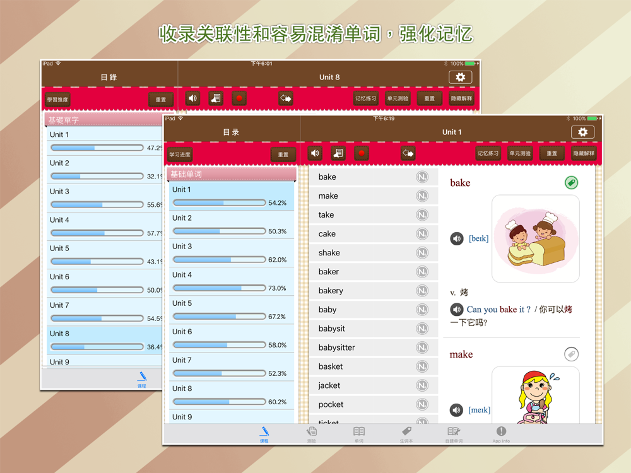Play the [meɪk] pronunciation speaker

[456, 410]
